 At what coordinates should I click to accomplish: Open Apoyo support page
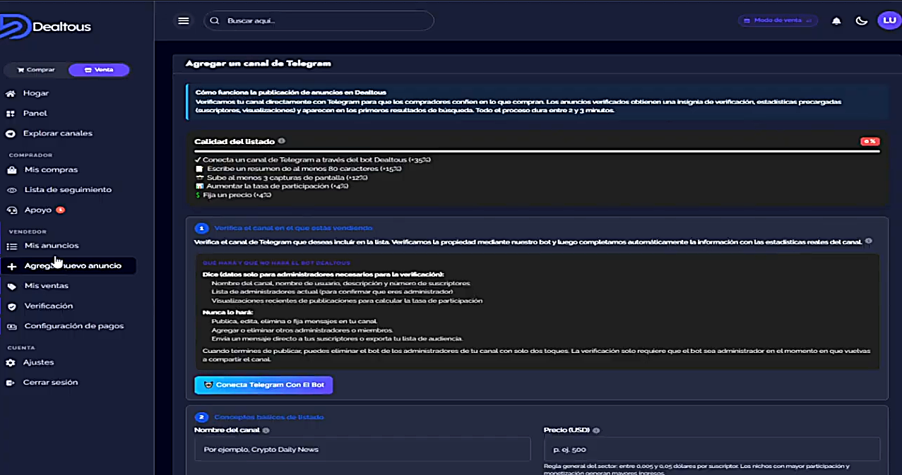(x=37, y=210)
